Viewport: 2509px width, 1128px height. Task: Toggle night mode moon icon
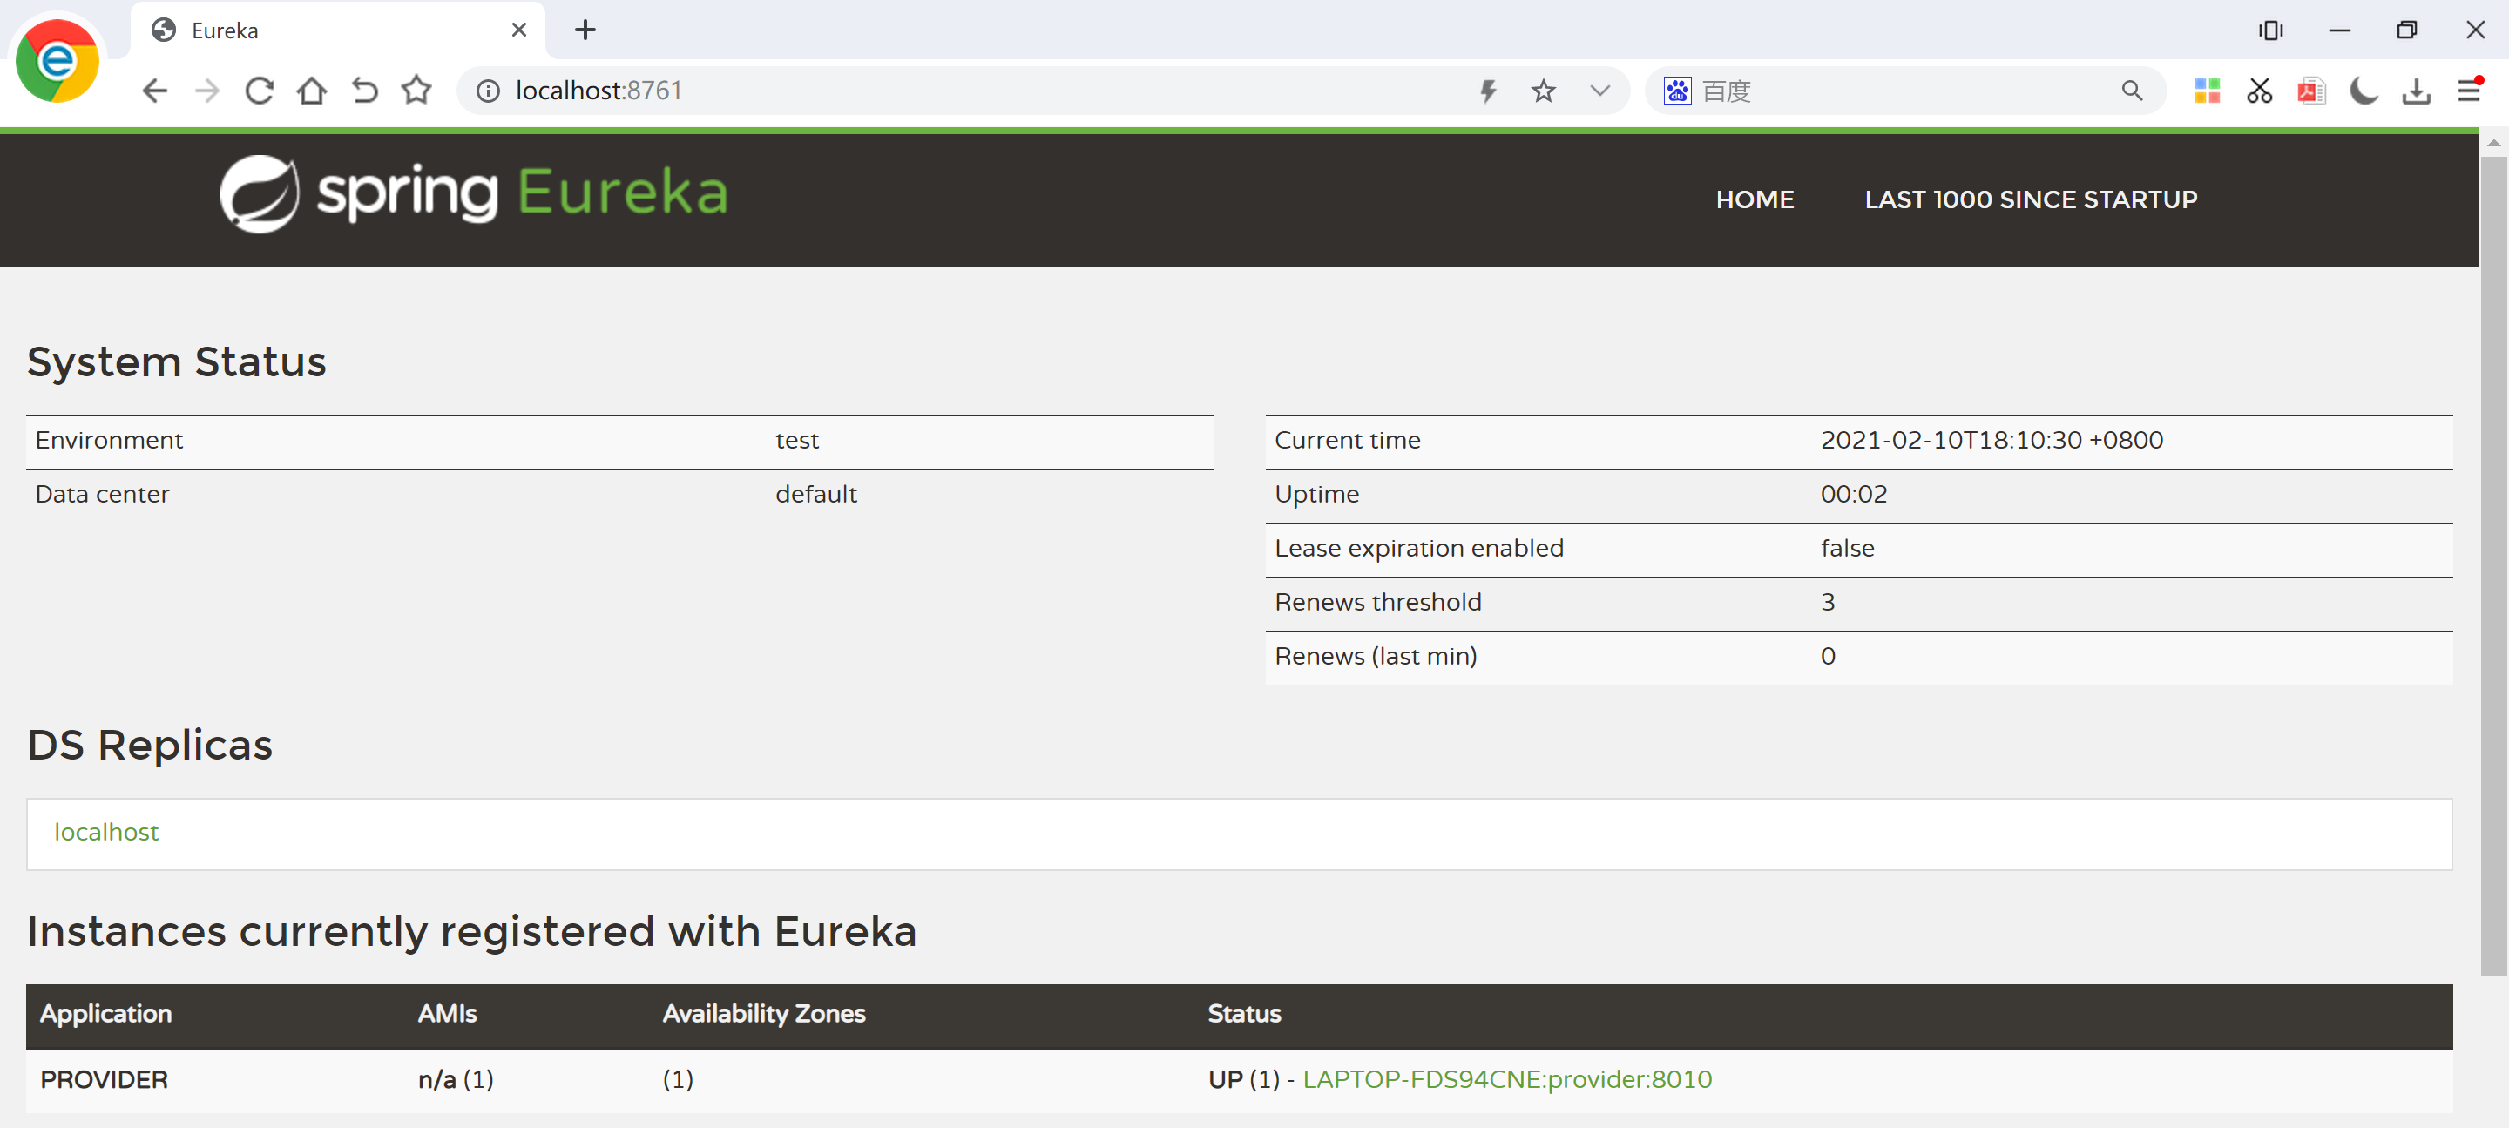[2364, 91]
